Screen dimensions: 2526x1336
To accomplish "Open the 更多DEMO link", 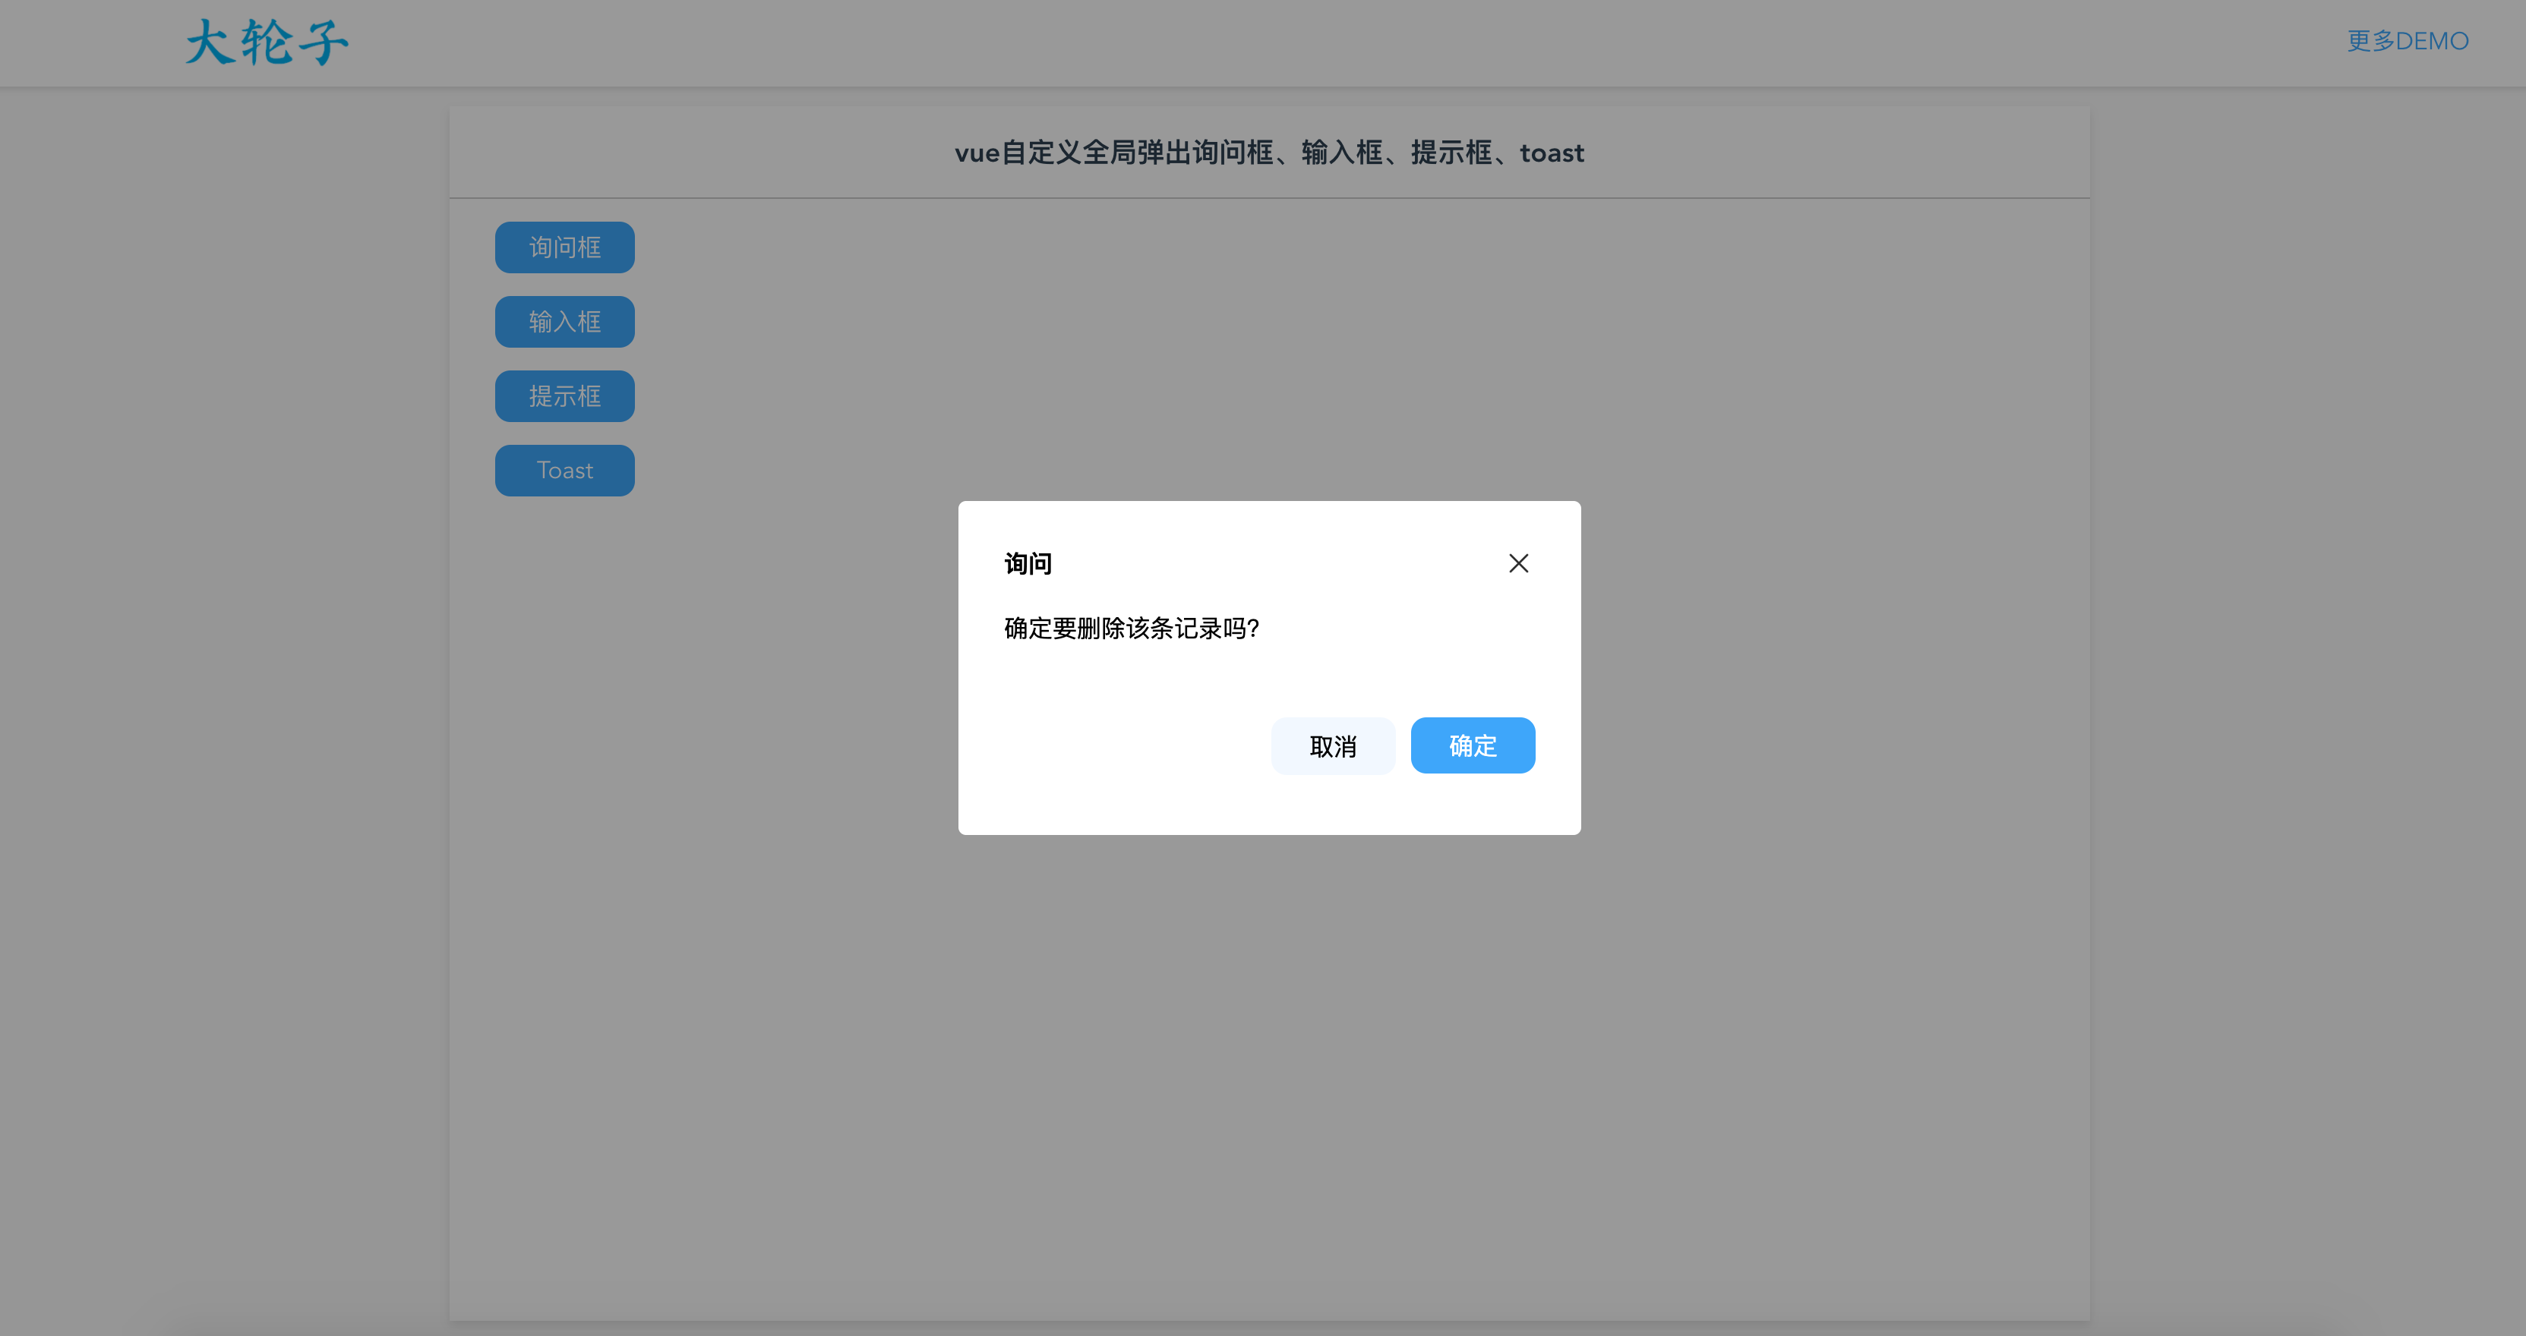I will [2408, 41].
